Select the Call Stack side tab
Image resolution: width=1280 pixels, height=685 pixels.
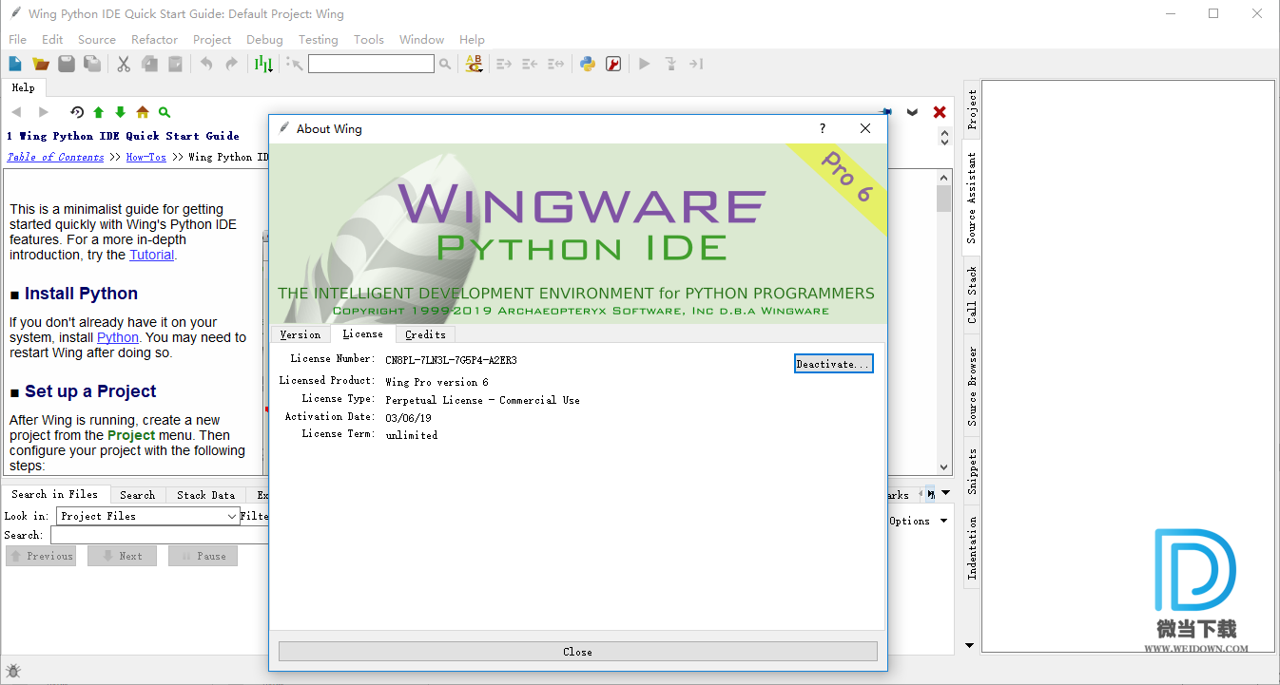tap(972, 295)
